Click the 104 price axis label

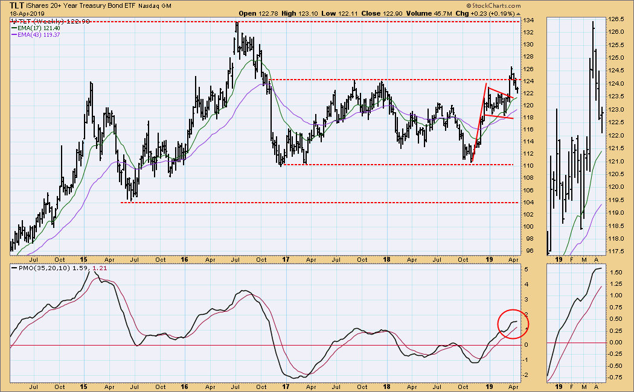click(x=529, y=203)
